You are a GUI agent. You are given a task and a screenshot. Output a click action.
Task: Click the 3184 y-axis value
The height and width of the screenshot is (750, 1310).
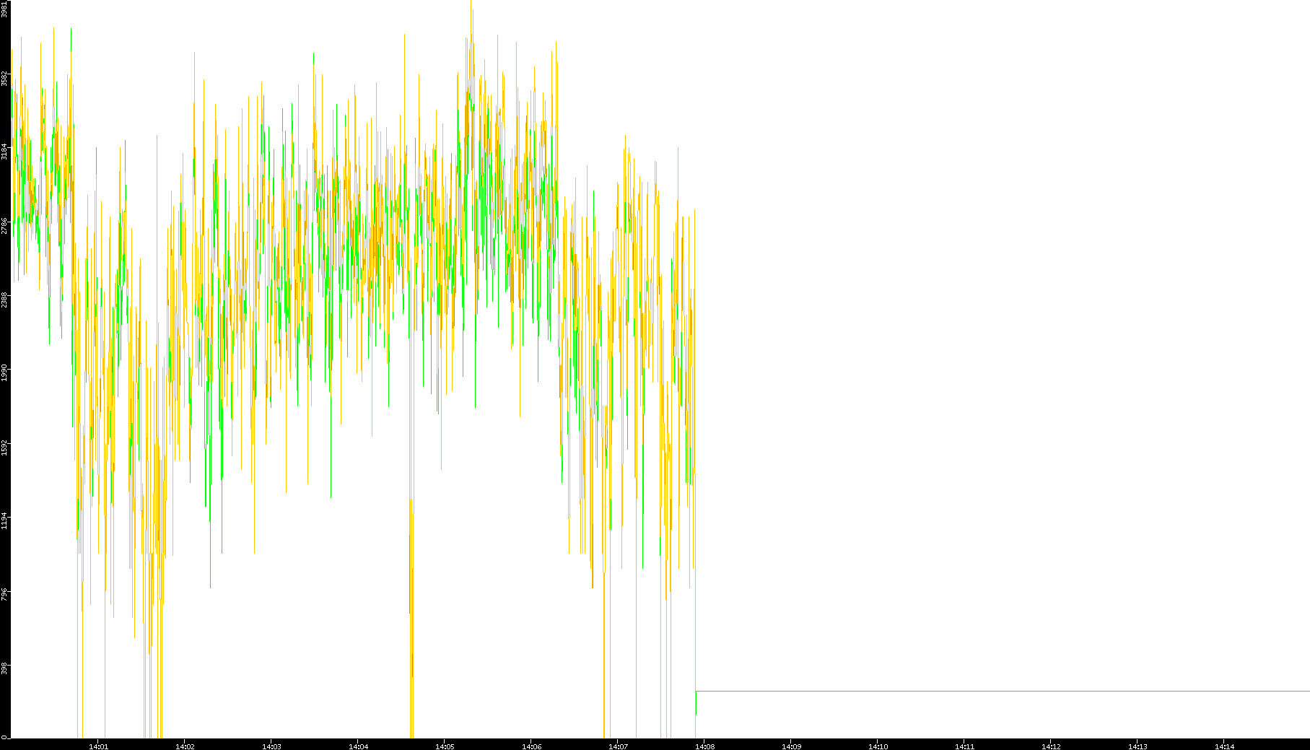pyautogui.click(x=4, y=152)
